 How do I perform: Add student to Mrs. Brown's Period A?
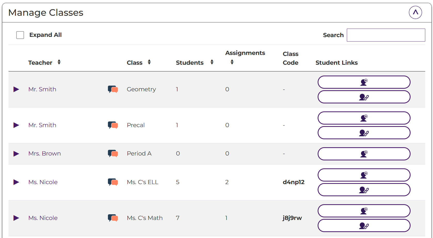pyautogui.click(x=364, y=154)
